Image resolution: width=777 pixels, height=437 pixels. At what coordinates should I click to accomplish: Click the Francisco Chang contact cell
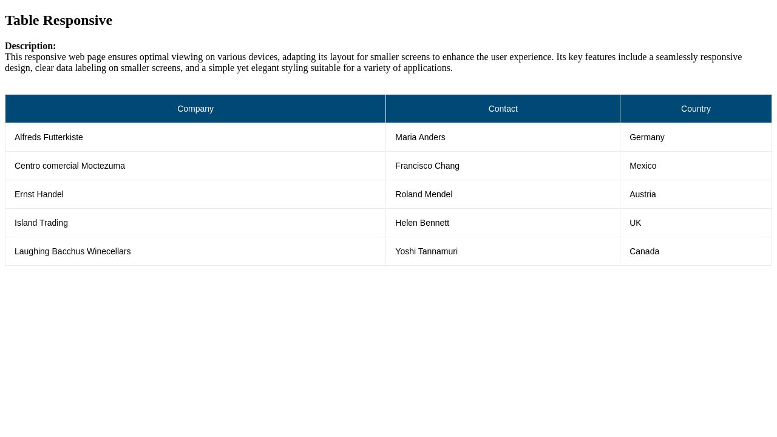click(503, 166)
